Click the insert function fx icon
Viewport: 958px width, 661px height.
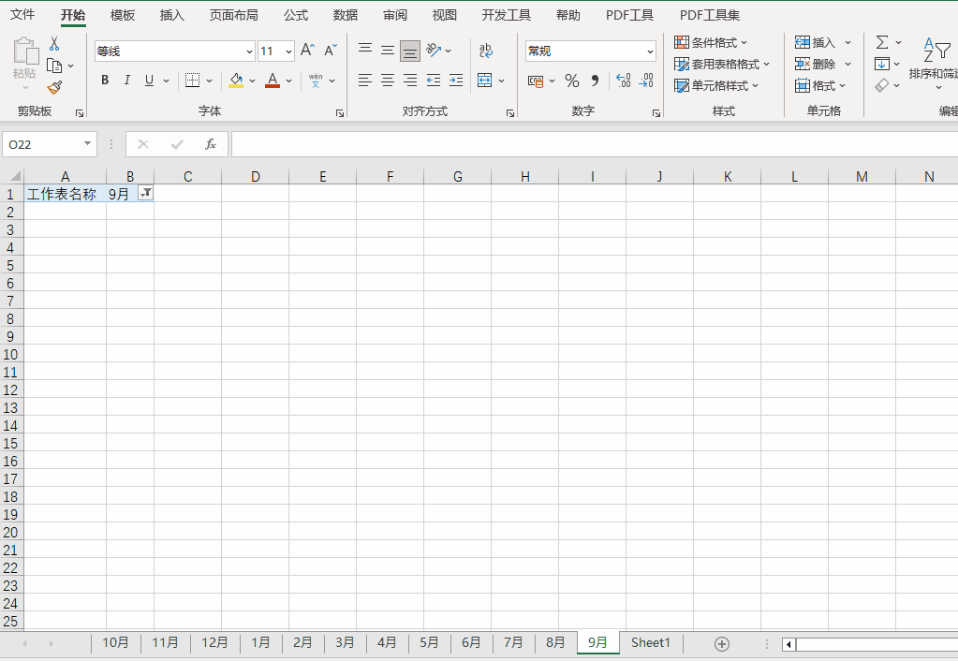(x=210, y=144)
